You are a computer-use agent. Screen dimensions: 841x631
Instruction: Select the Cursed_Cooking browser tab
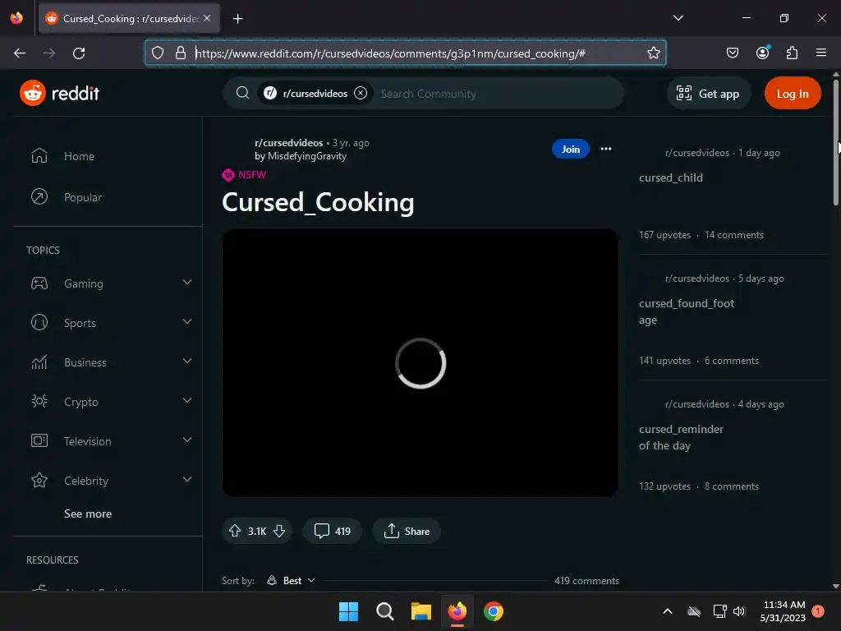[129, 19]
